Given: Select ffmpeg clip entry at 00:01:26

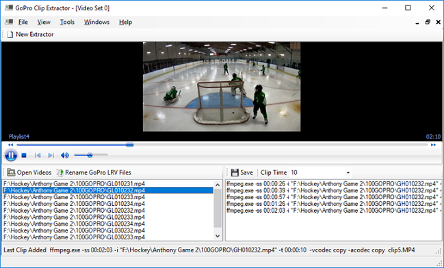Looking at the screenshot, I should click(x=334, y=204).
